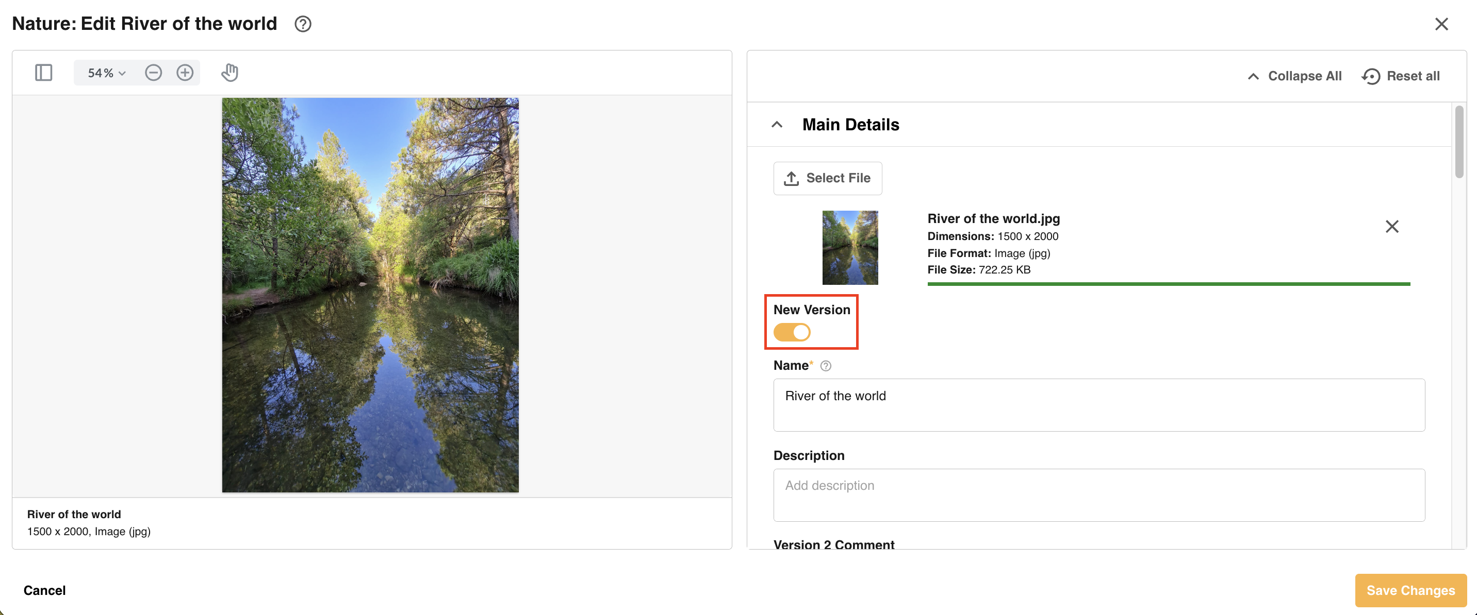Toggle the sidebar panel icon
Image resolution: width=1477 pixels, height=615 pixels.
(x=43, y=73)
